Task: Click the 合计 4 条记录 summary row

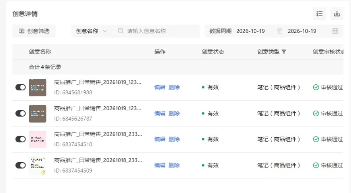Action: click(x=177, y=67)
